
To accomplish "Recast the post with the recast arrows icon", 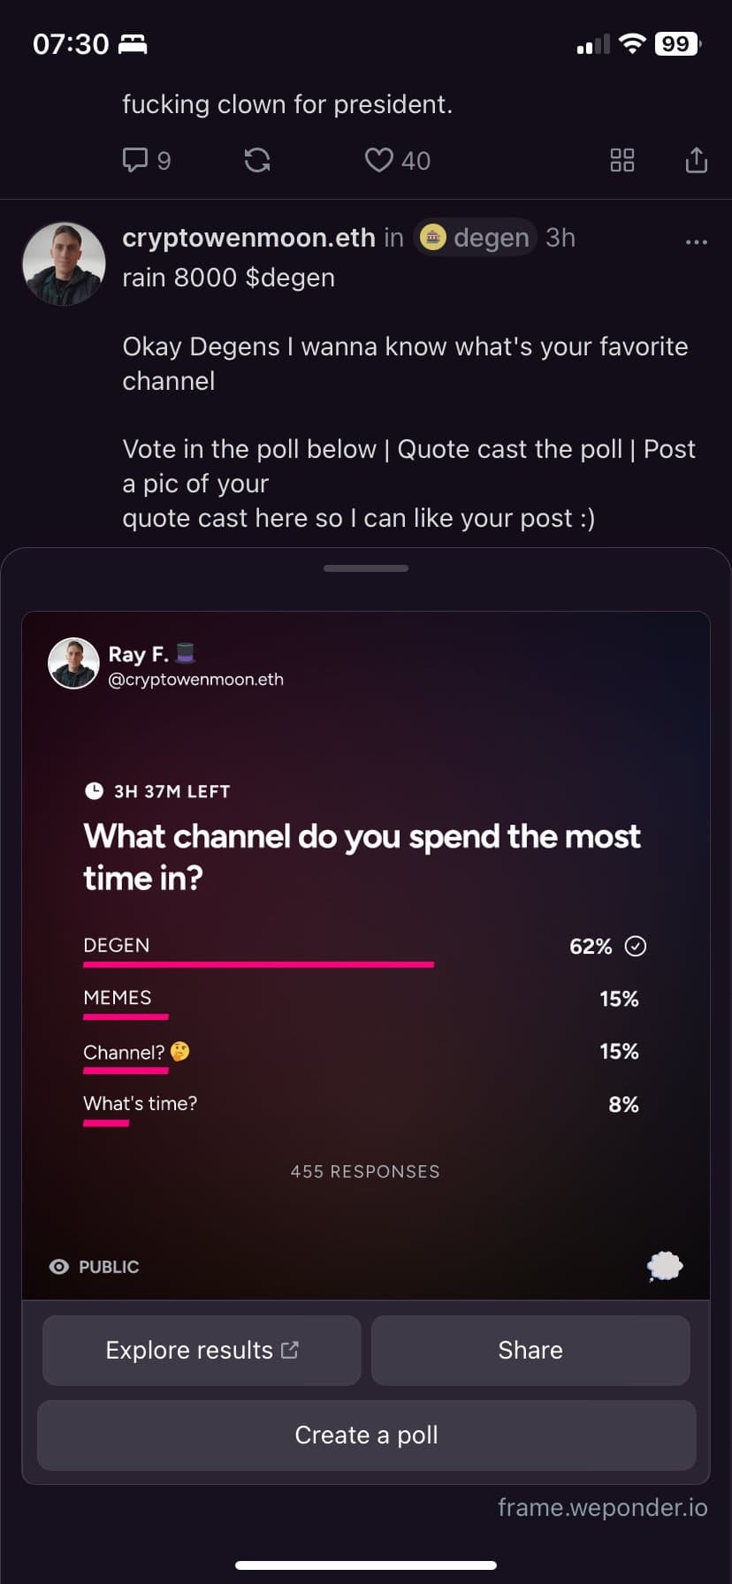I will [x=257, y=160].
